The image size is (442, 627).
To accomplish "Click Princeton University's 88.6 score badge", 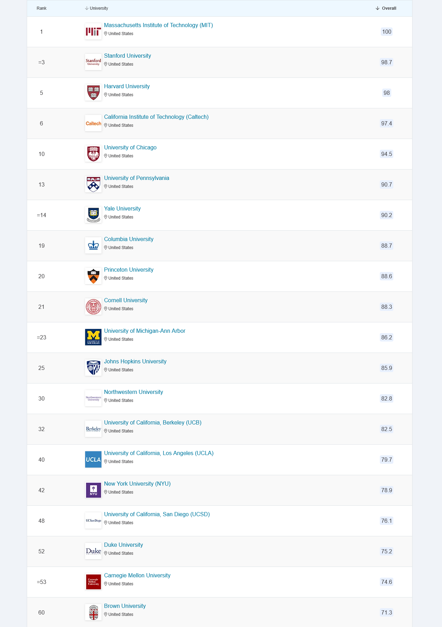I will 386,276.
